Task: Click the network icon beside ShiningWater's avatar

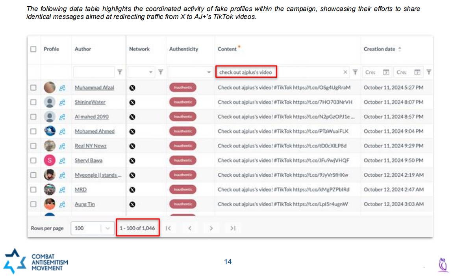Action: (x=62, y=103)
